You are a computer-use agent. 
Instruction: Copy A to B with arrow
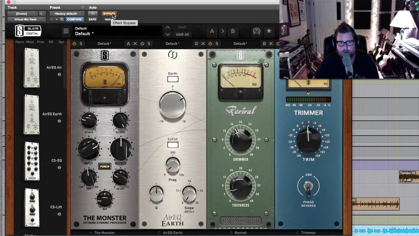click(223, 31)
